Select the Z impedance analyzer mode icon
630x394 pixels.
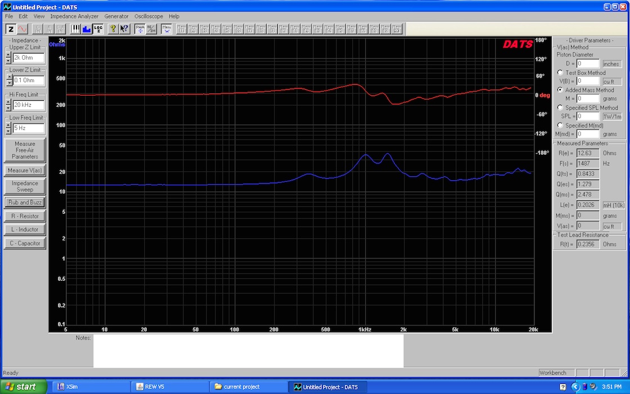click(11, 29)
